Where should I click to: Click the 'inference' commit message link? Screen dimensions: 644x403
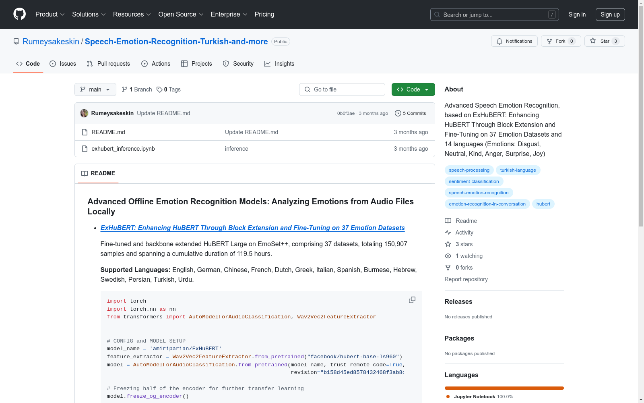click(x=237, y=149)
